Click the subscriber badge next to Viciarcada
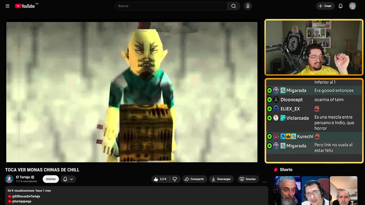This screenshot has height=205, width=365. (x=283, y=118)
